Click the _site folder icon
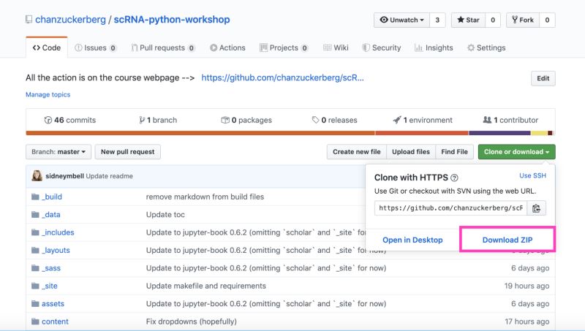585x331 pixels. [35, 286]
